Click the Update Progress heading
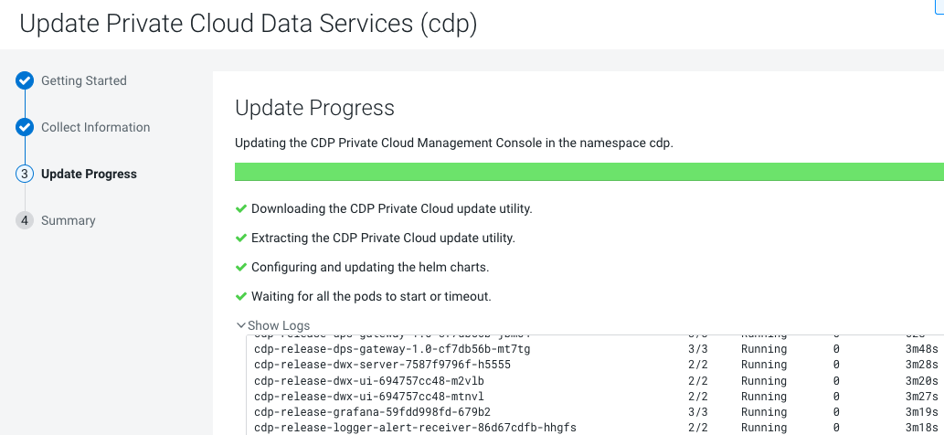 tap(314, 108)
